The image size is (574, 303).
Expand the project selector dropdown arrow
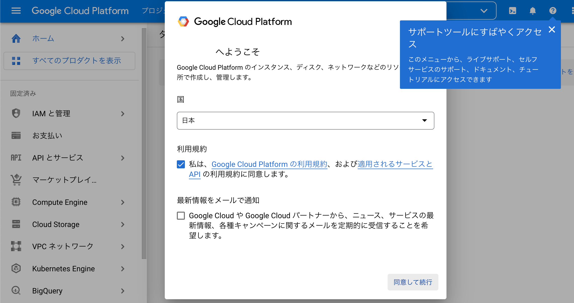coord(484,11)
